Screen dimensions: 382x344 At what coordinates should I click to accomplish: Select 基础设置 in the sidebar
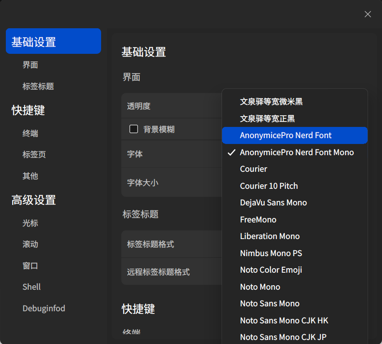click(x=53, y=41)
